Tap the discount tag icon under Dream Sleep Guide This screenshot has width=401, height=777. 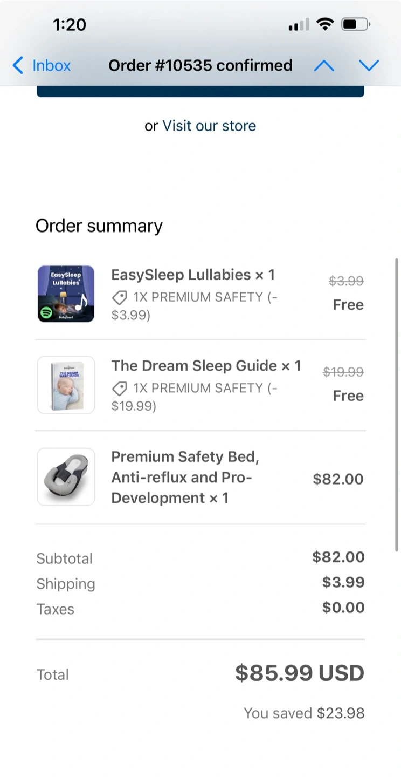click(x=119, y=388)
